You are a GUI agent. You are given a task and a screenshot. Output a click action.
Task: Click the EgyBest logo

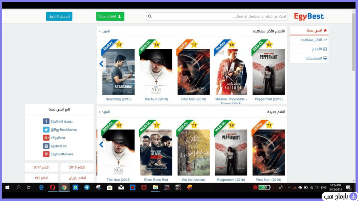(309, 16)
